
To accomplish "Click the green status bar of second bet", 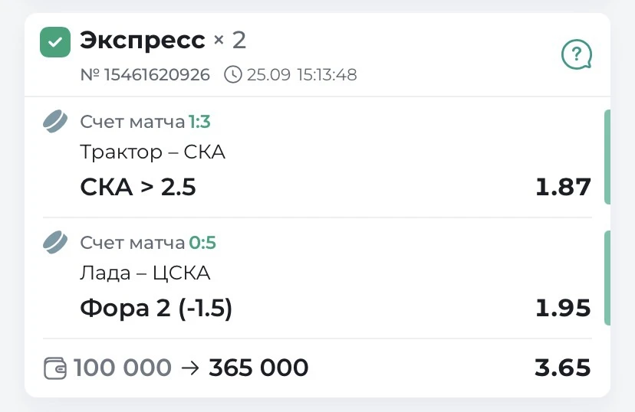I will tap(607, 278).
